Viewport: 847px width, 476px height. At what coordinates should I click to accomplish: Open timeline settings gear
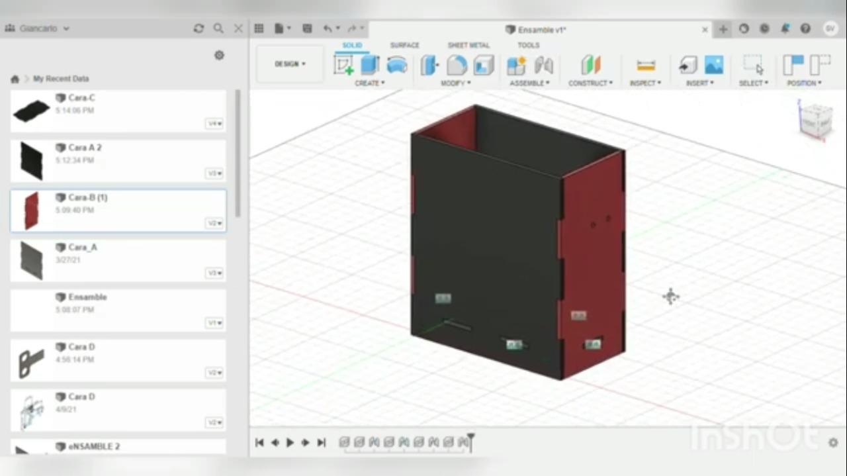833,442
